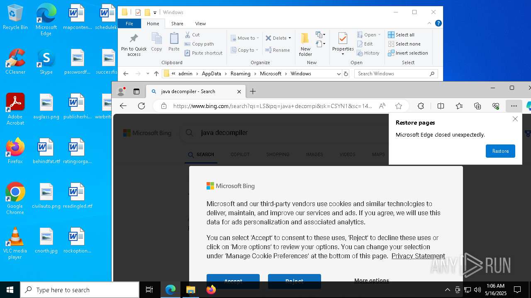Open the File menu in Explorer
The height and width of the screenshot is (298, 531).
point(129,24)
